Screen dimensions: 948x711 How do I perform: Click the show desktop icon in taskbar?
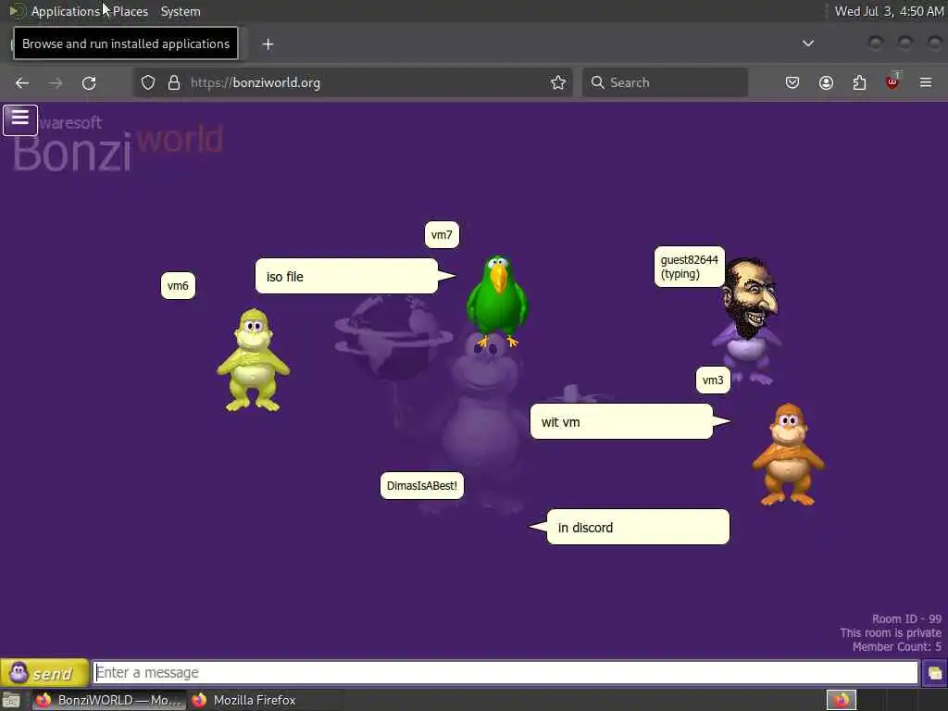[11, 701]
